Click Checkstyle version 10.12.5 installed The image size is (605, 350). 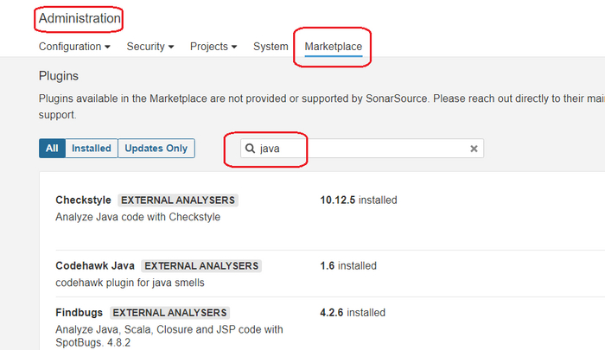(x=358, y=200)
